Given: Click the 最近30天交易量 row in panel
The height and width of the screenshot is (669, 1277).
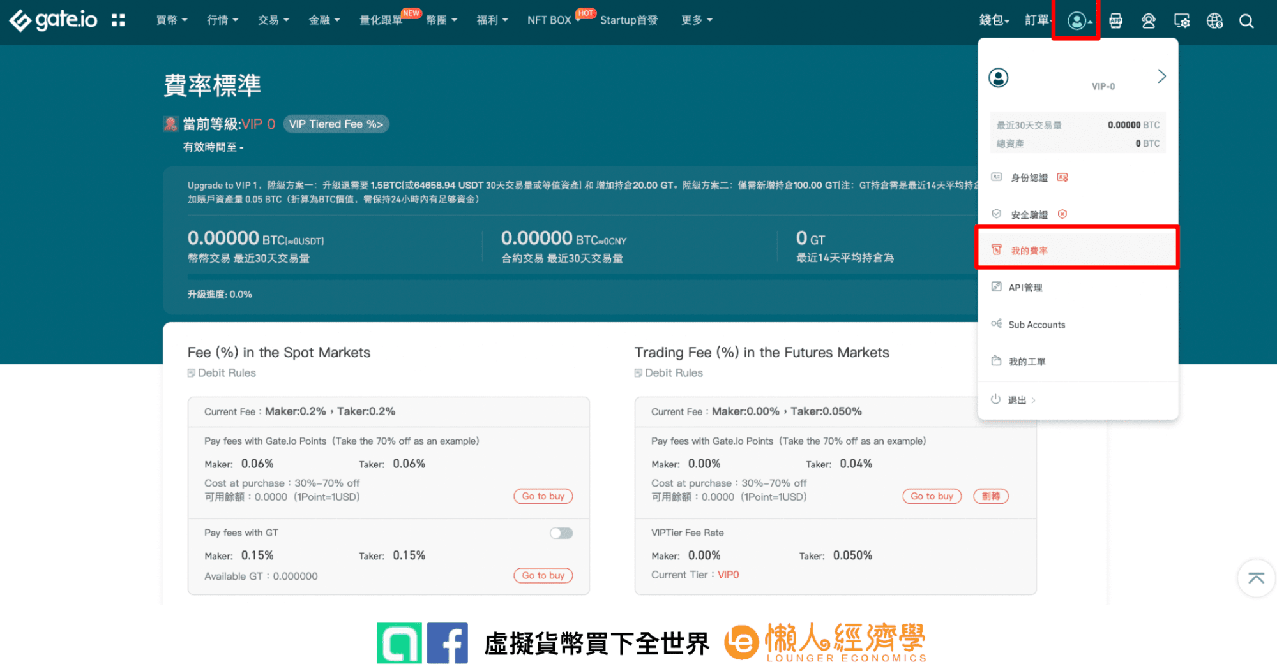Looking at the screenshot, I should (x=1078, y=125).
